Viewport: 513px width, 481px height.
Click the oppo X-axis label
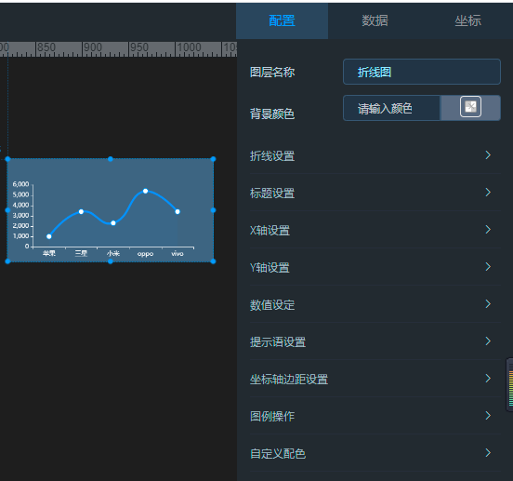coord(145,254)
